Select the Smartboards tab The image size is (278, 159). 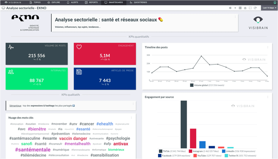113,2
